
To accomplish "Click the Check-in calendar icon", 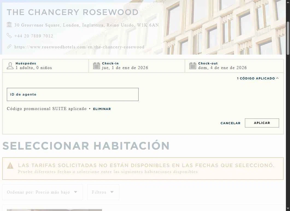I will pyautogui.click(x=96, y=66).
